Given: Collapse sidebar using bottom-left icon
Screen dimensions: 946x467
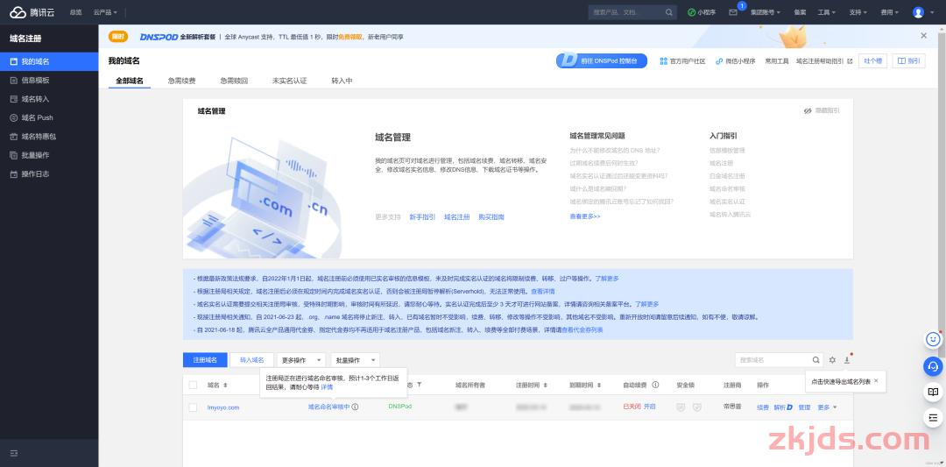Looking at the screenshot, I should (15, 453).
